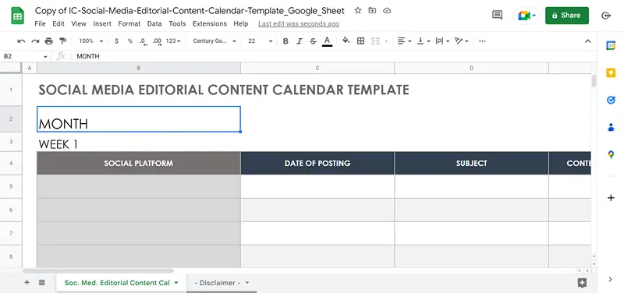
Task: Click the green Share button
Action: click(567, 15)
